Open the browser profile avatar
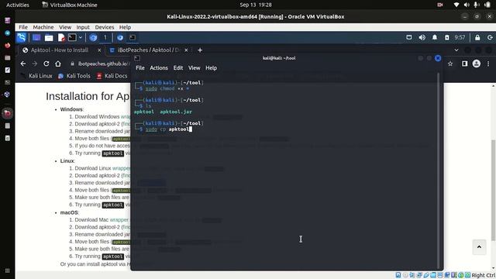Image resolution: width=496 pixels, height=279 pixels. click(477, 64)
